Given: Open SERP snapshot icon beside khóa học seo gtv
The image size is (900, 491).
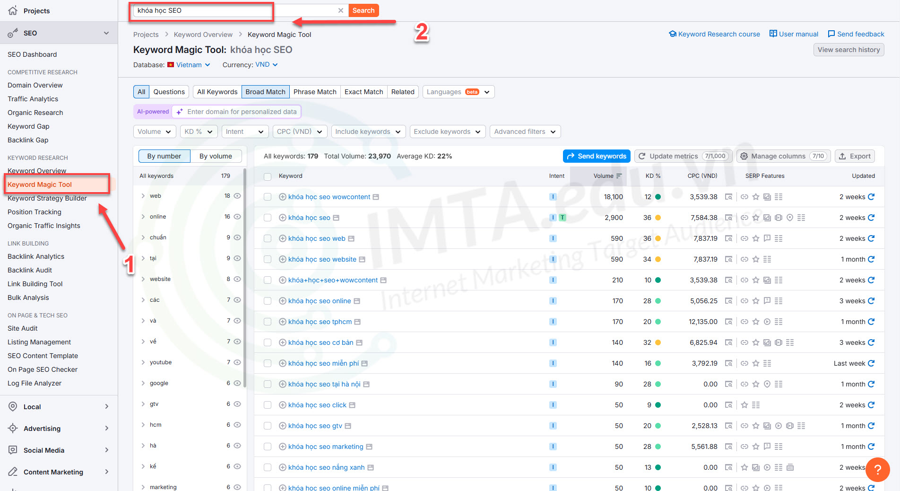Looking at the screenshot, I should (348, 426).
